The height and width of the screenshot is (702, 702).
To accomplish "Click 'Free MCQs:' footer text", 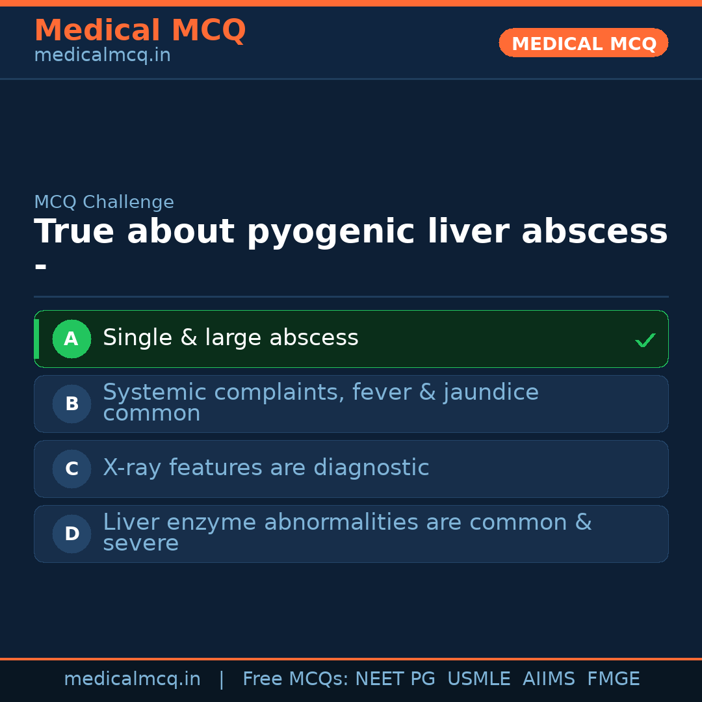I will coord(296,679).
